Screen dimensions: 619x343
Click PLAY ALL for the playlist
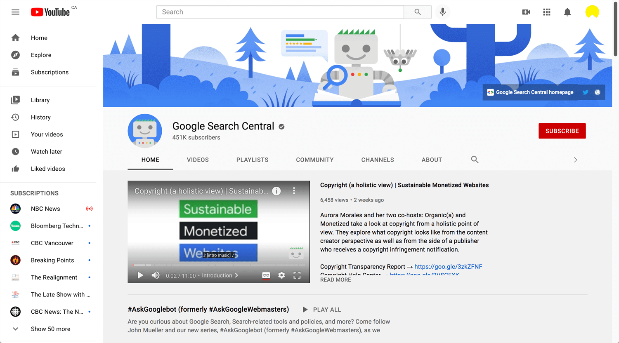(x=322, y=310)
